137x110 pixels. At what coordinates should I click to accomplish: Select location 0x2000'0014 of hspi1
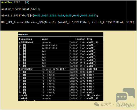coord(77,96)
